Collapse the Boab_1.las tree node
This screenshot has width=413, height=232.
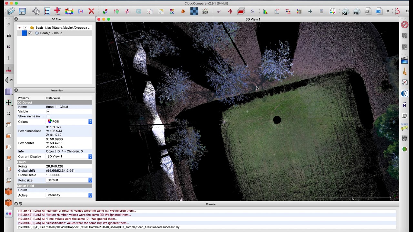pyautogui.click(x=20, y=28)
